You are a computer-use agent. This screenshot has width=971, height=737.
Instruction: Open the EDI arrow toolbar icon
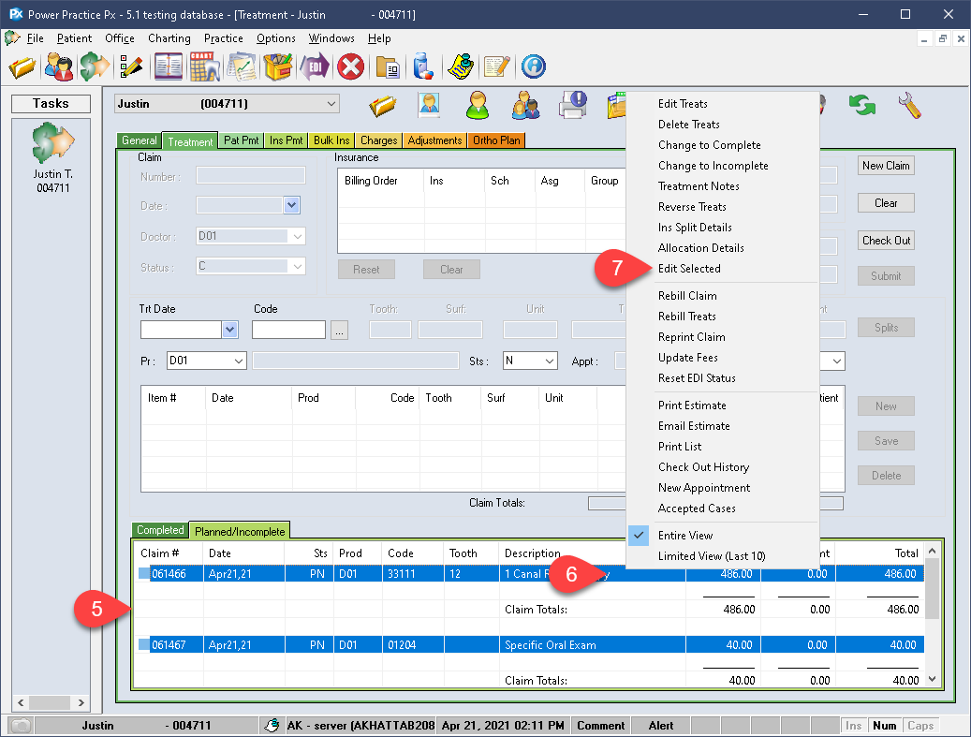tap(315, 66)
